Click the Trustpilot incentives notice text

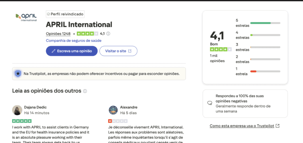tap(102, 74)
